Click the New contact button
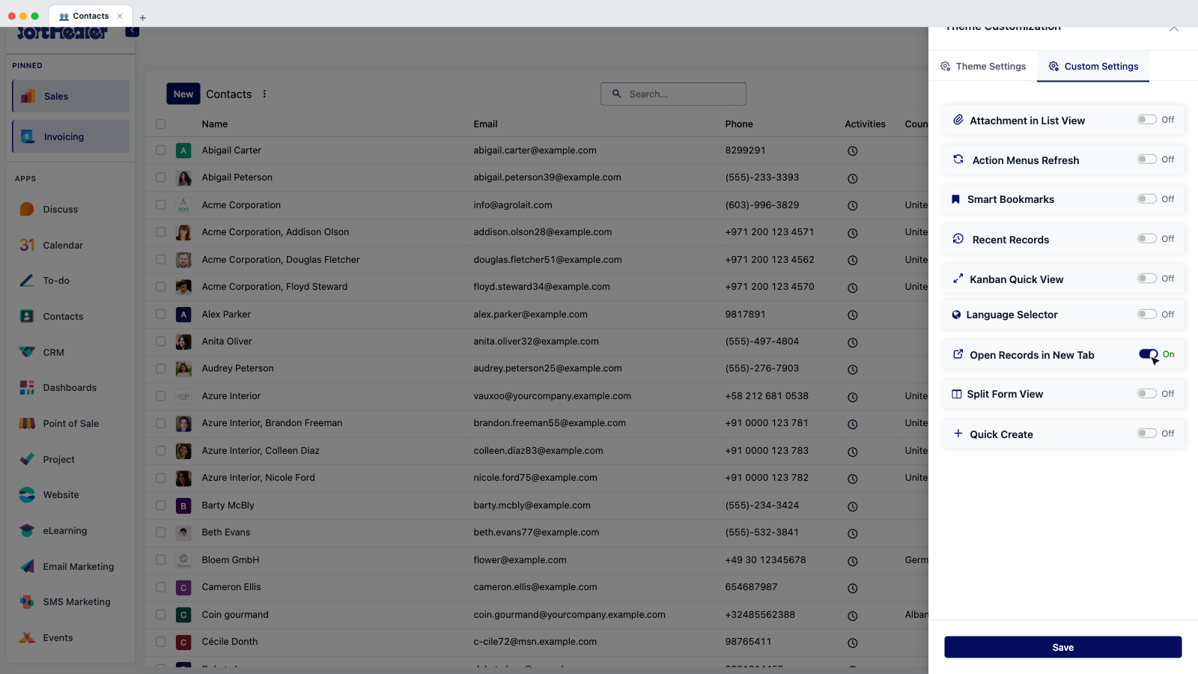 (183, 94)
